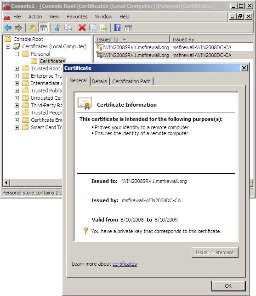Open the Help menu
Image resolution: width=256 pixels, height=296 pixels.
tap(125, 17)
